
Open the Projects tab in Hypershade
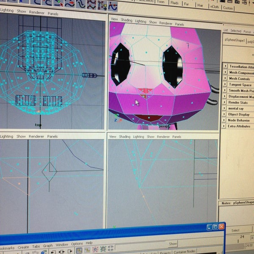(x=165, y=253)
